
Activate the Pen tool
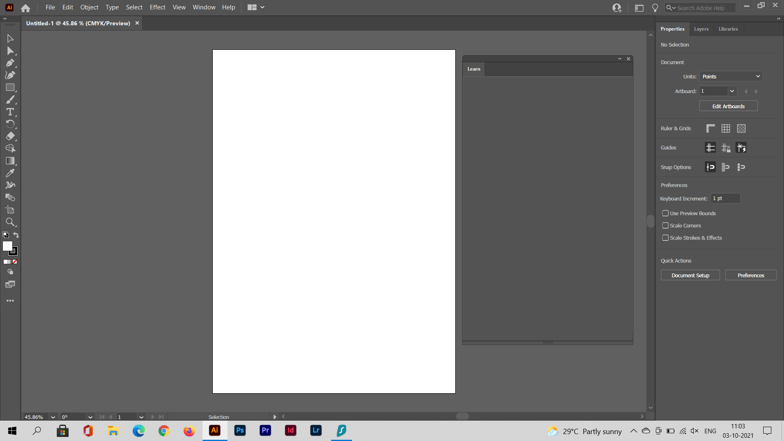click(10, 63)
